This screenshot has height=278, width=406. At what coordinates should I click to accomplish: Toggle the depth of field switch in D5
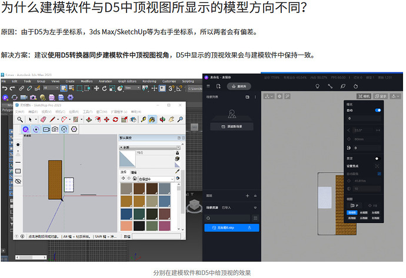click(x=378, y=158)
